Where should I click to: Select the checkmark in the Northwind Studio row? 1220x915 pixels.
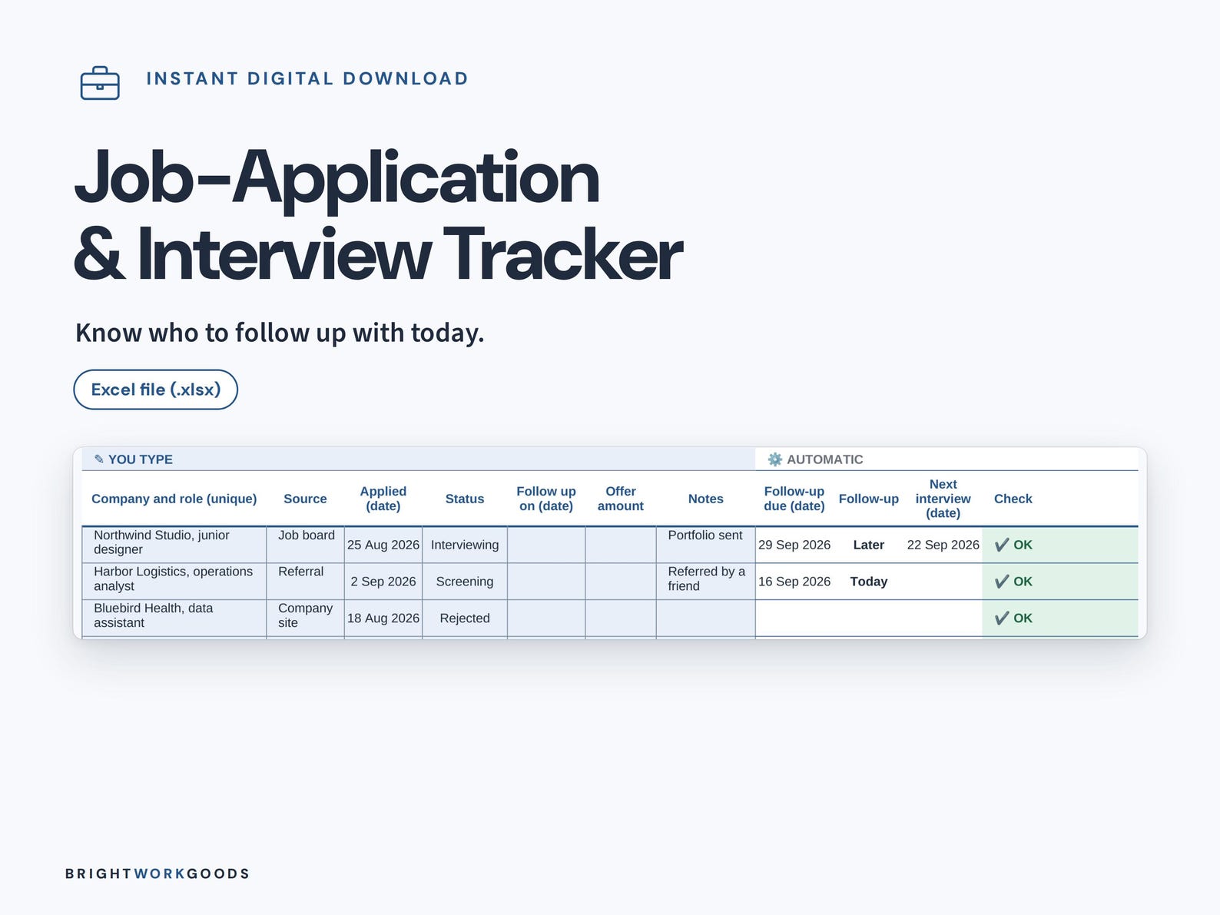(1002, 545)
